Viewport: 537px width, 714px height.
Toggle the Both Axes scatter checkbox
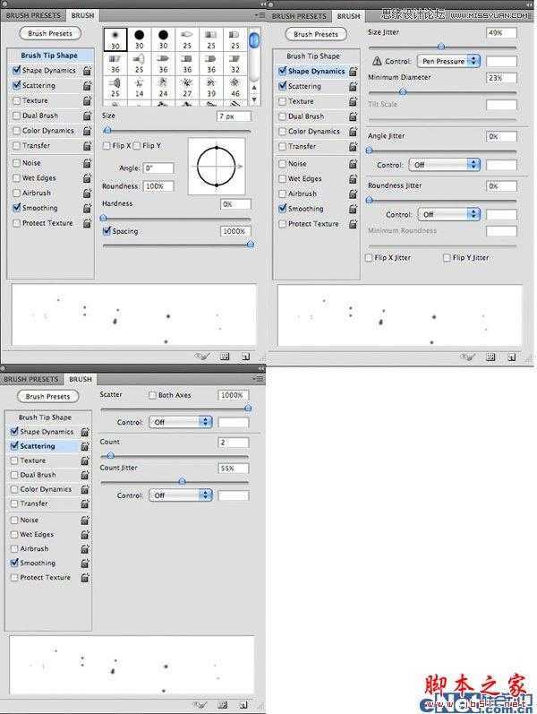tap(153, 395)
